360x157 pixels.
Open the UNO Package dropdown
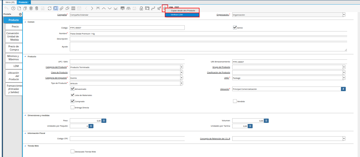click(x=344, y=78)
